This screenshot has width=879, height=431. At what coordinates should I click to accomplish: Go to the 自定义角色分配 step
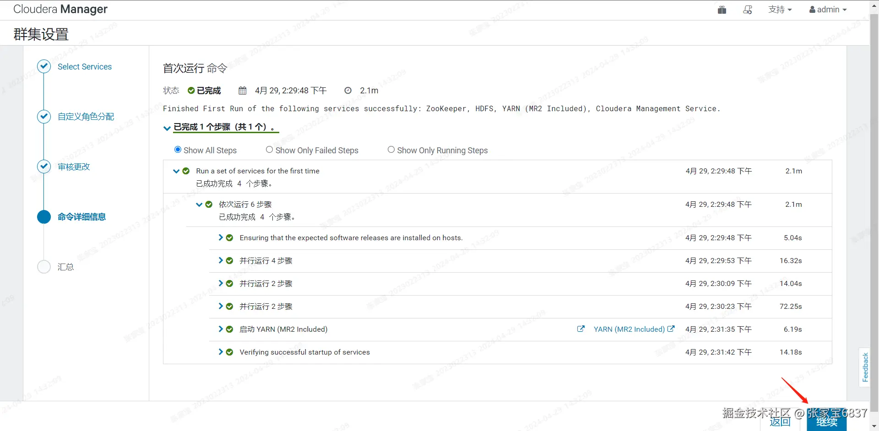(x=86, y=117)
